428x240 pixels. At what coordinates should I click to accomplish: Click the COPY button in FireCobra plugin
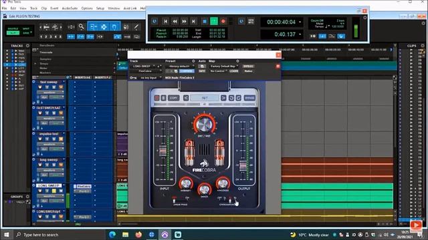tap(173, 98)
